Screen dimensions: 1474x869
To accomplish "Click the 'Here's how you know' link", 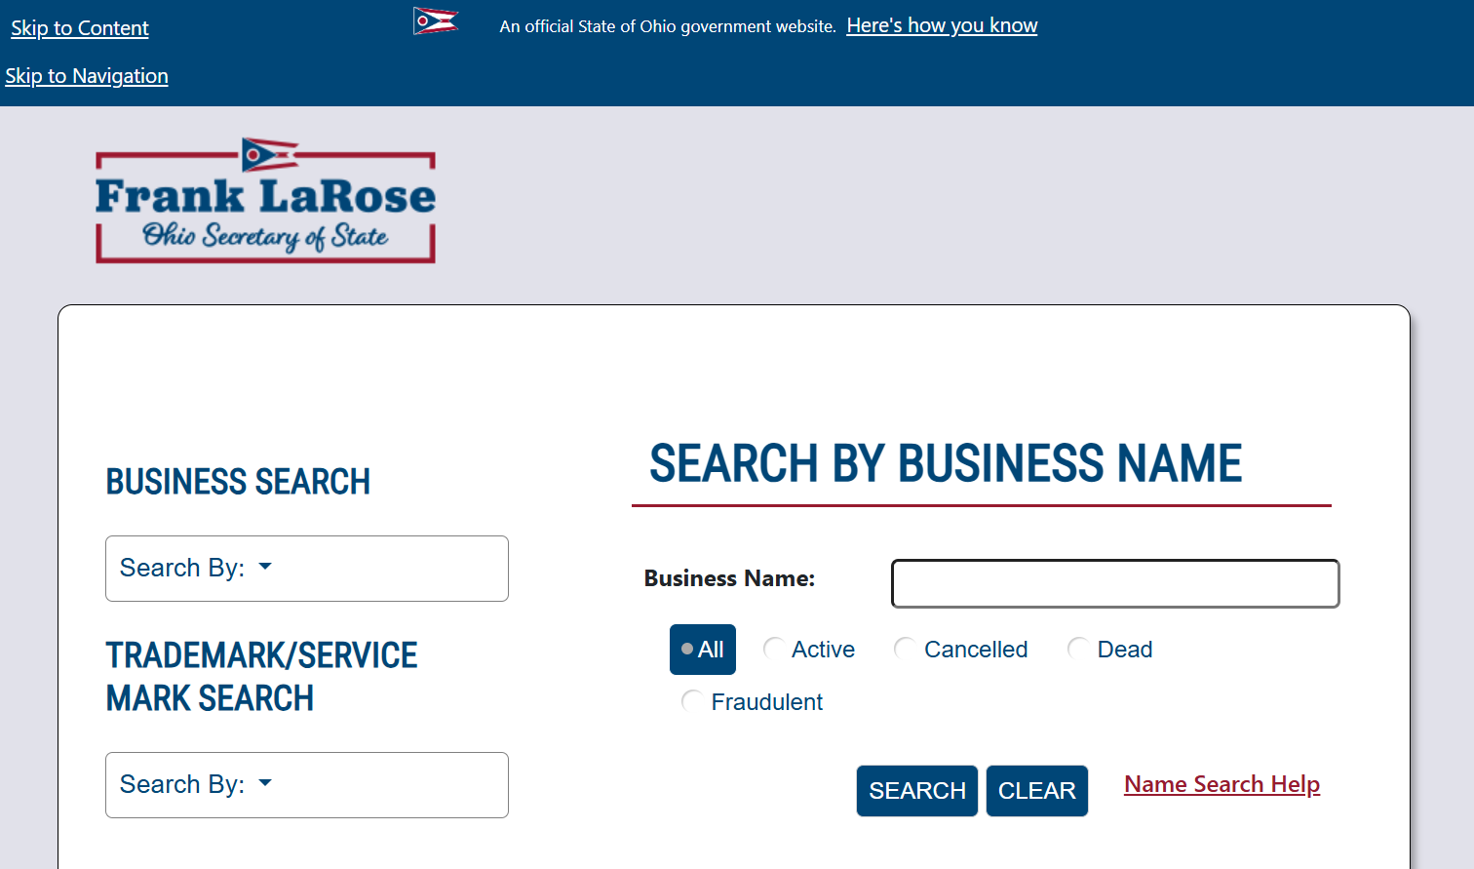I will pyautogui.click(x=941, y=24).
